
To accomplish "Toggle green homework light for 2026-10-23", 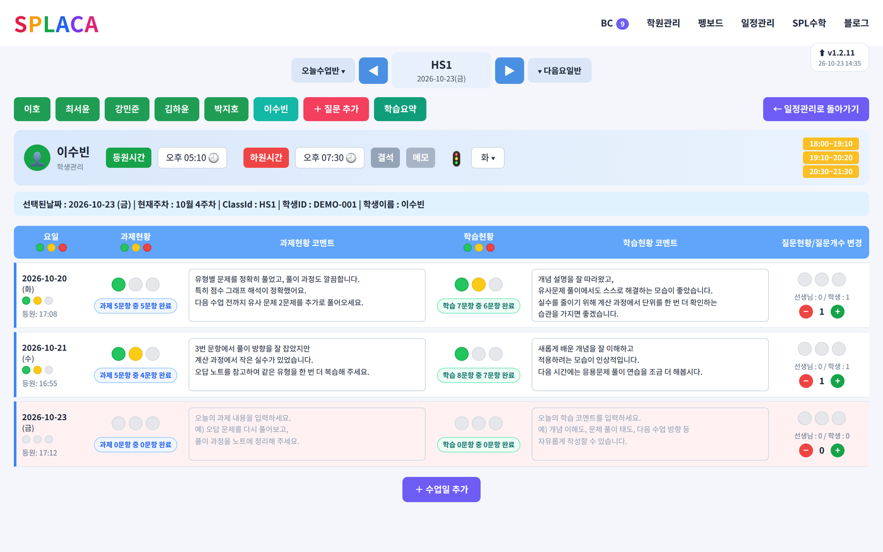I will click(119, 423).
